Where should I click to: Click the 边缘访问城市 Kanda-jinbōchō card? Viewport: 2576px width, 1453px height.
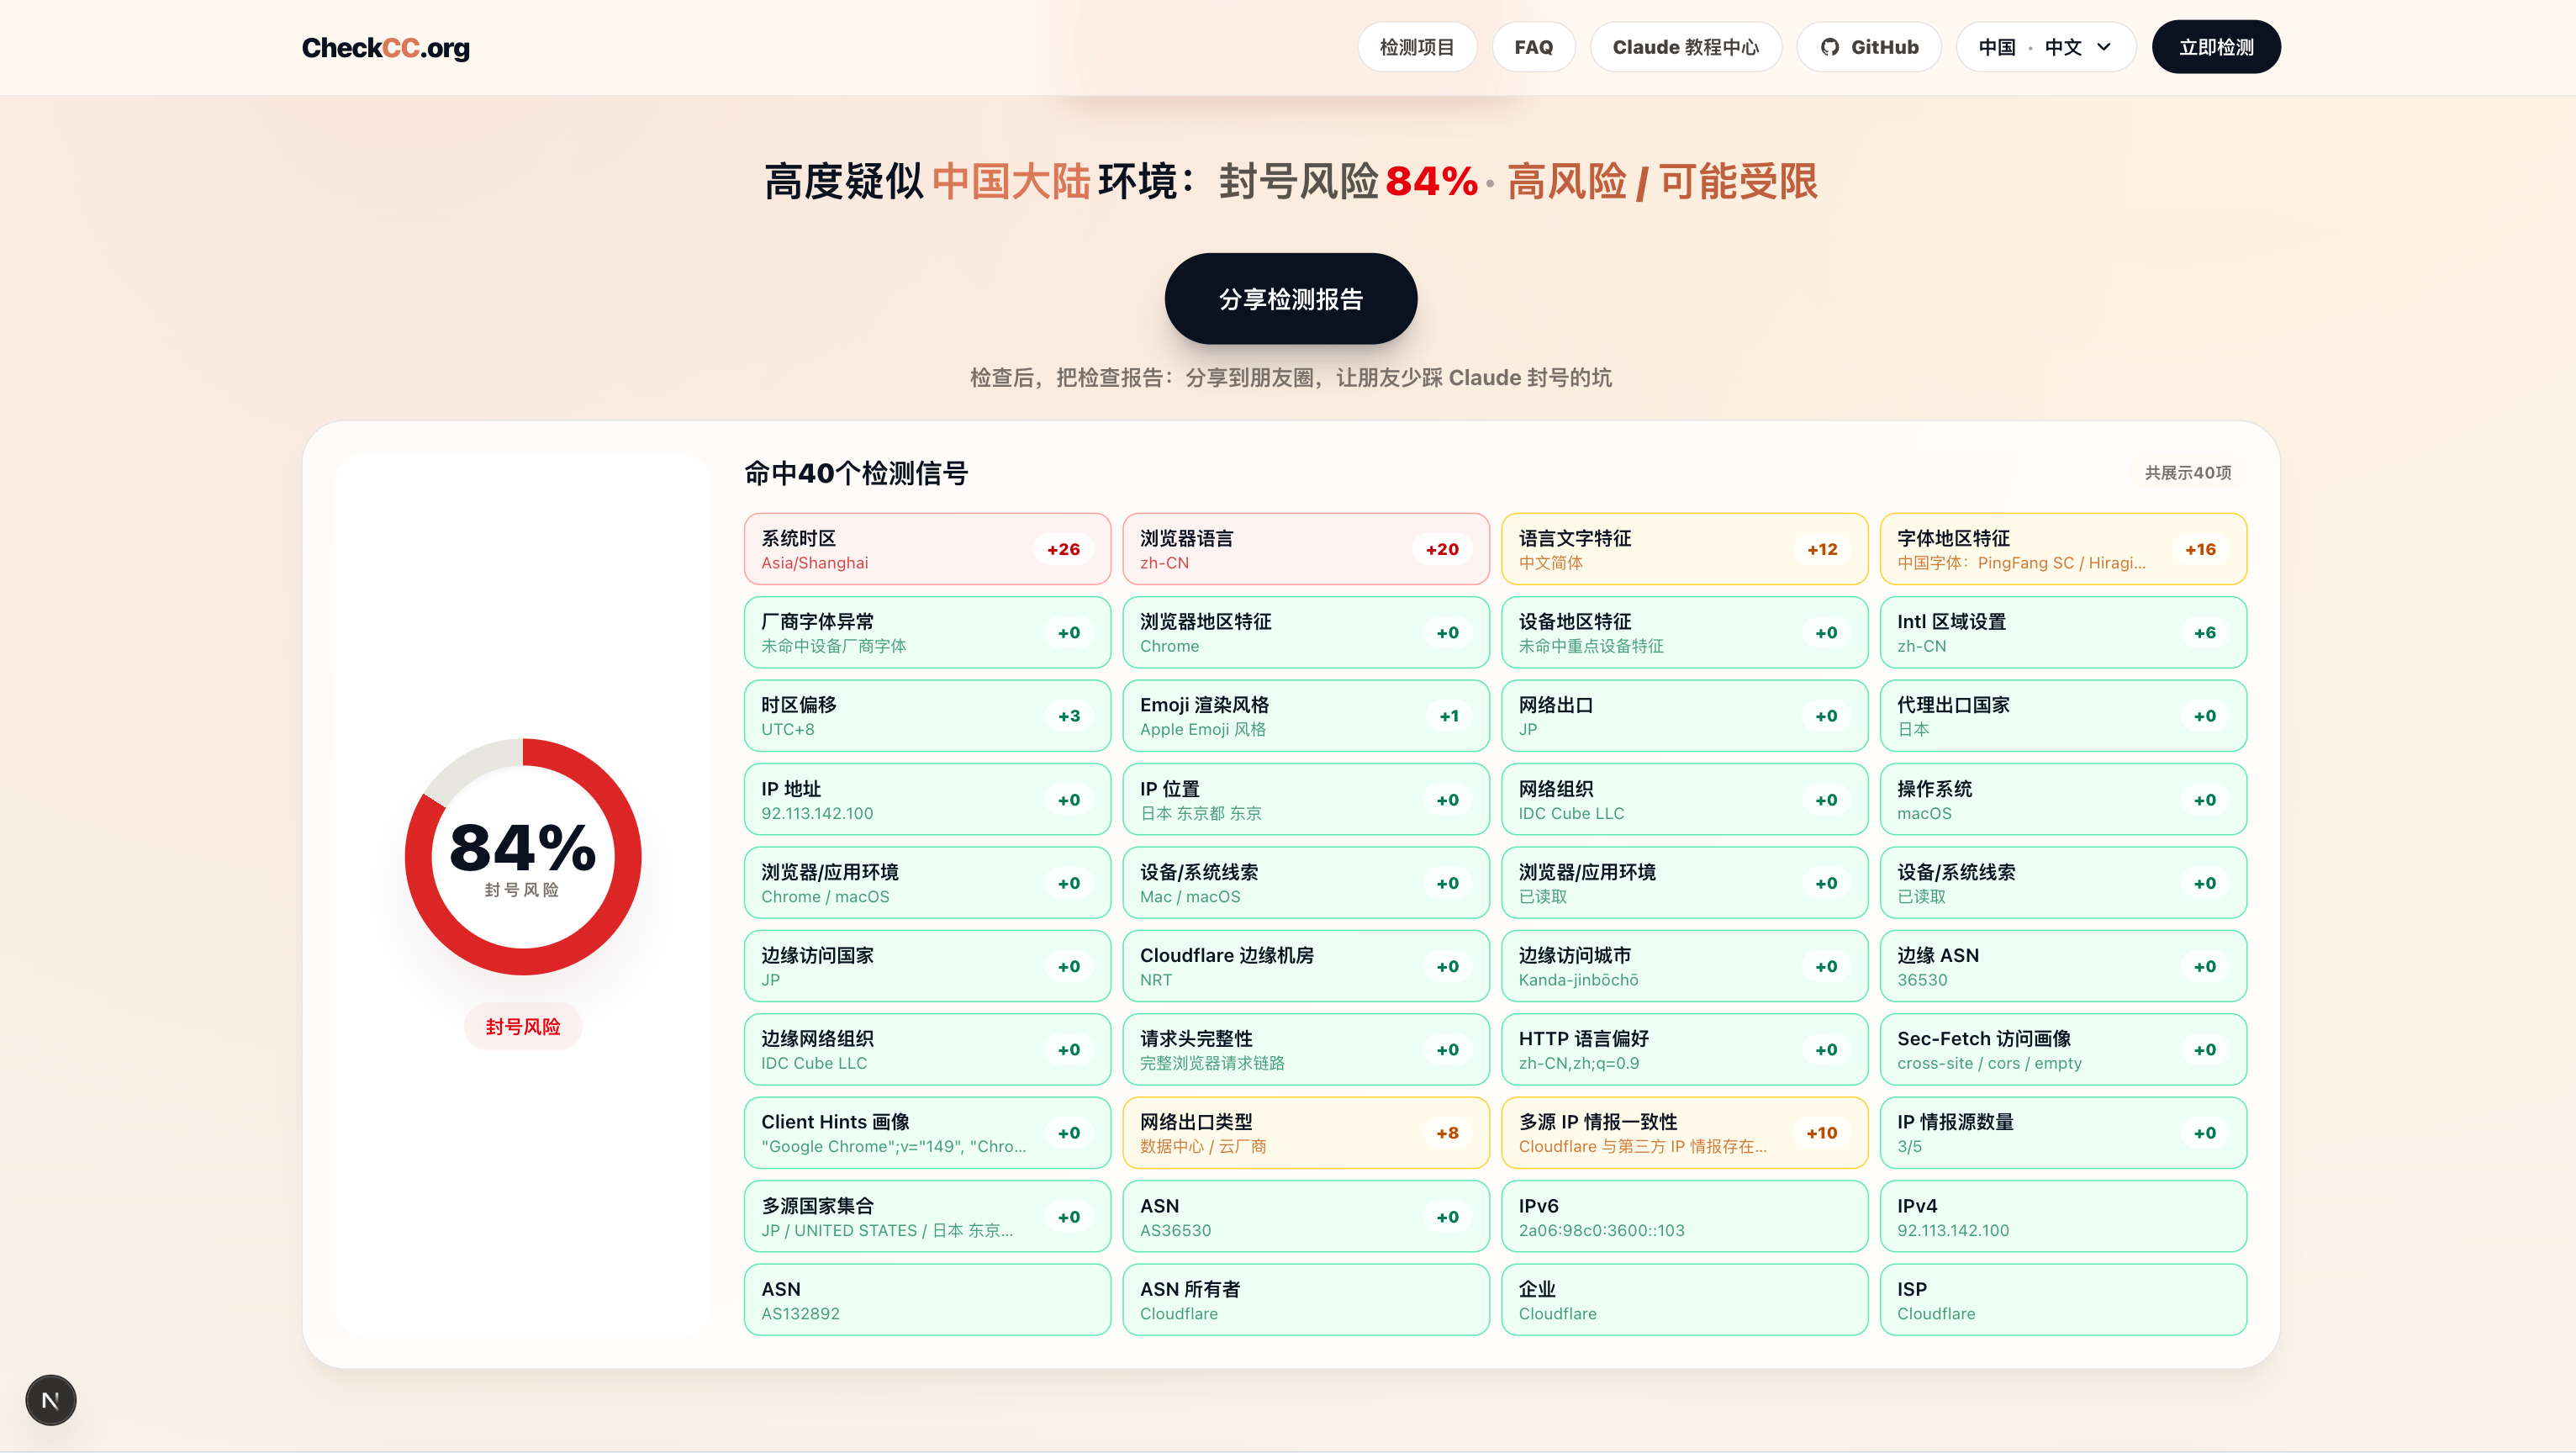point(1684,966)
